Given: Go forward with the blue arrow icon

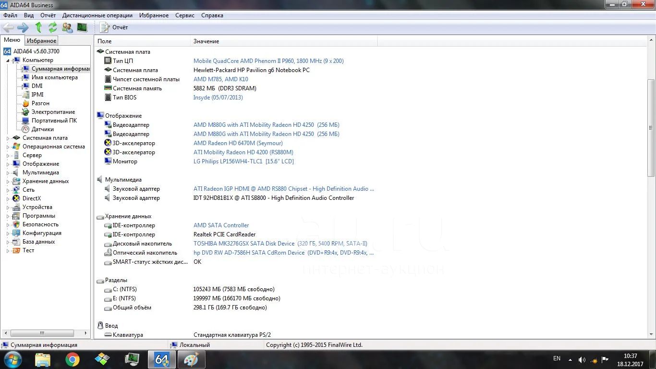Looking at the screenshot, I should (23, 27).
